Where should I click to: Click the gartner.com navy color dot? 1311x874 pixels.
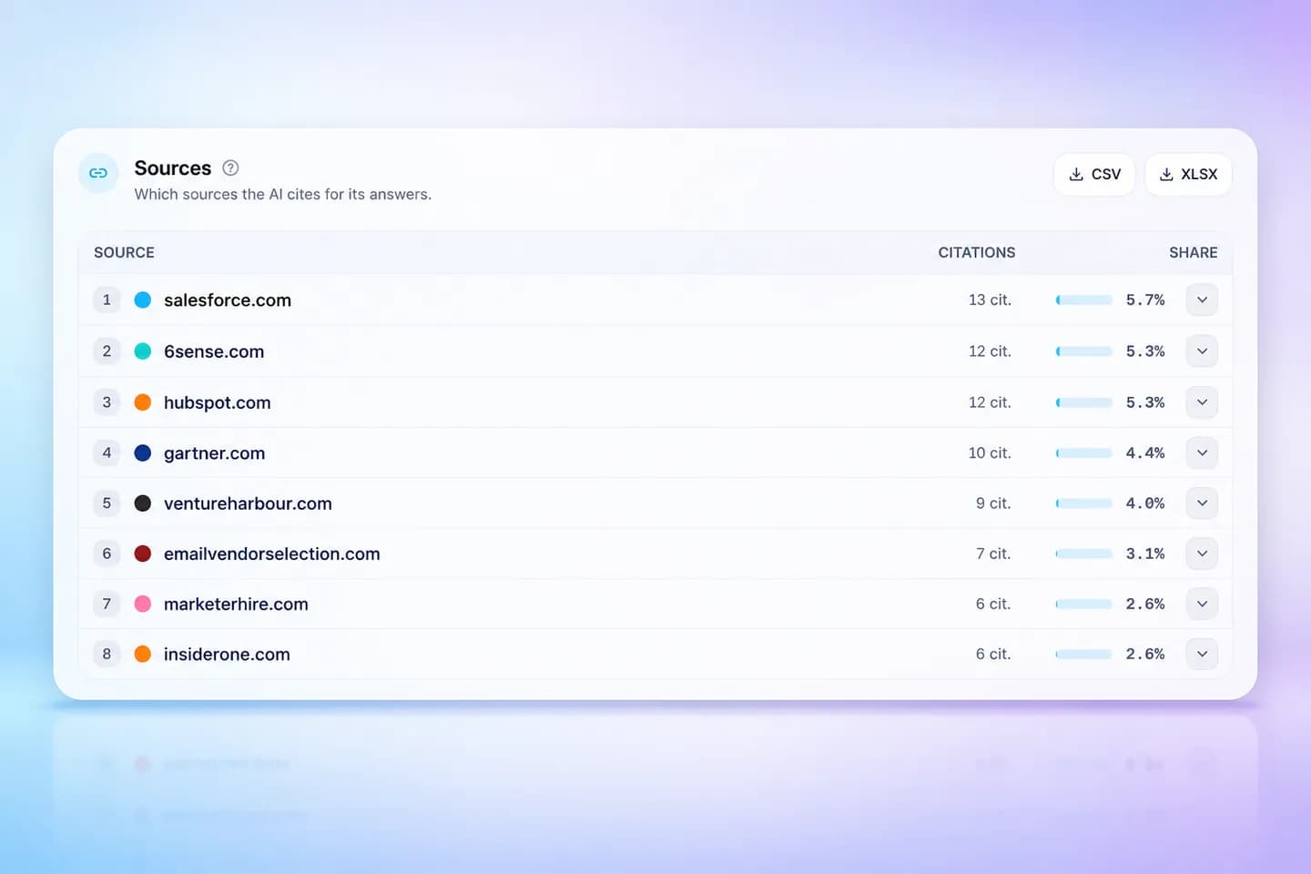(x=143, y=452)
